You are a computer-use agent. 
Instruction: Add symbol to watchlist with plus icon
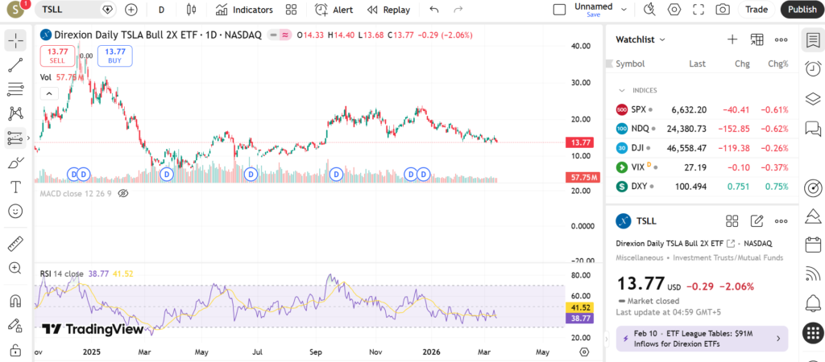732,39
